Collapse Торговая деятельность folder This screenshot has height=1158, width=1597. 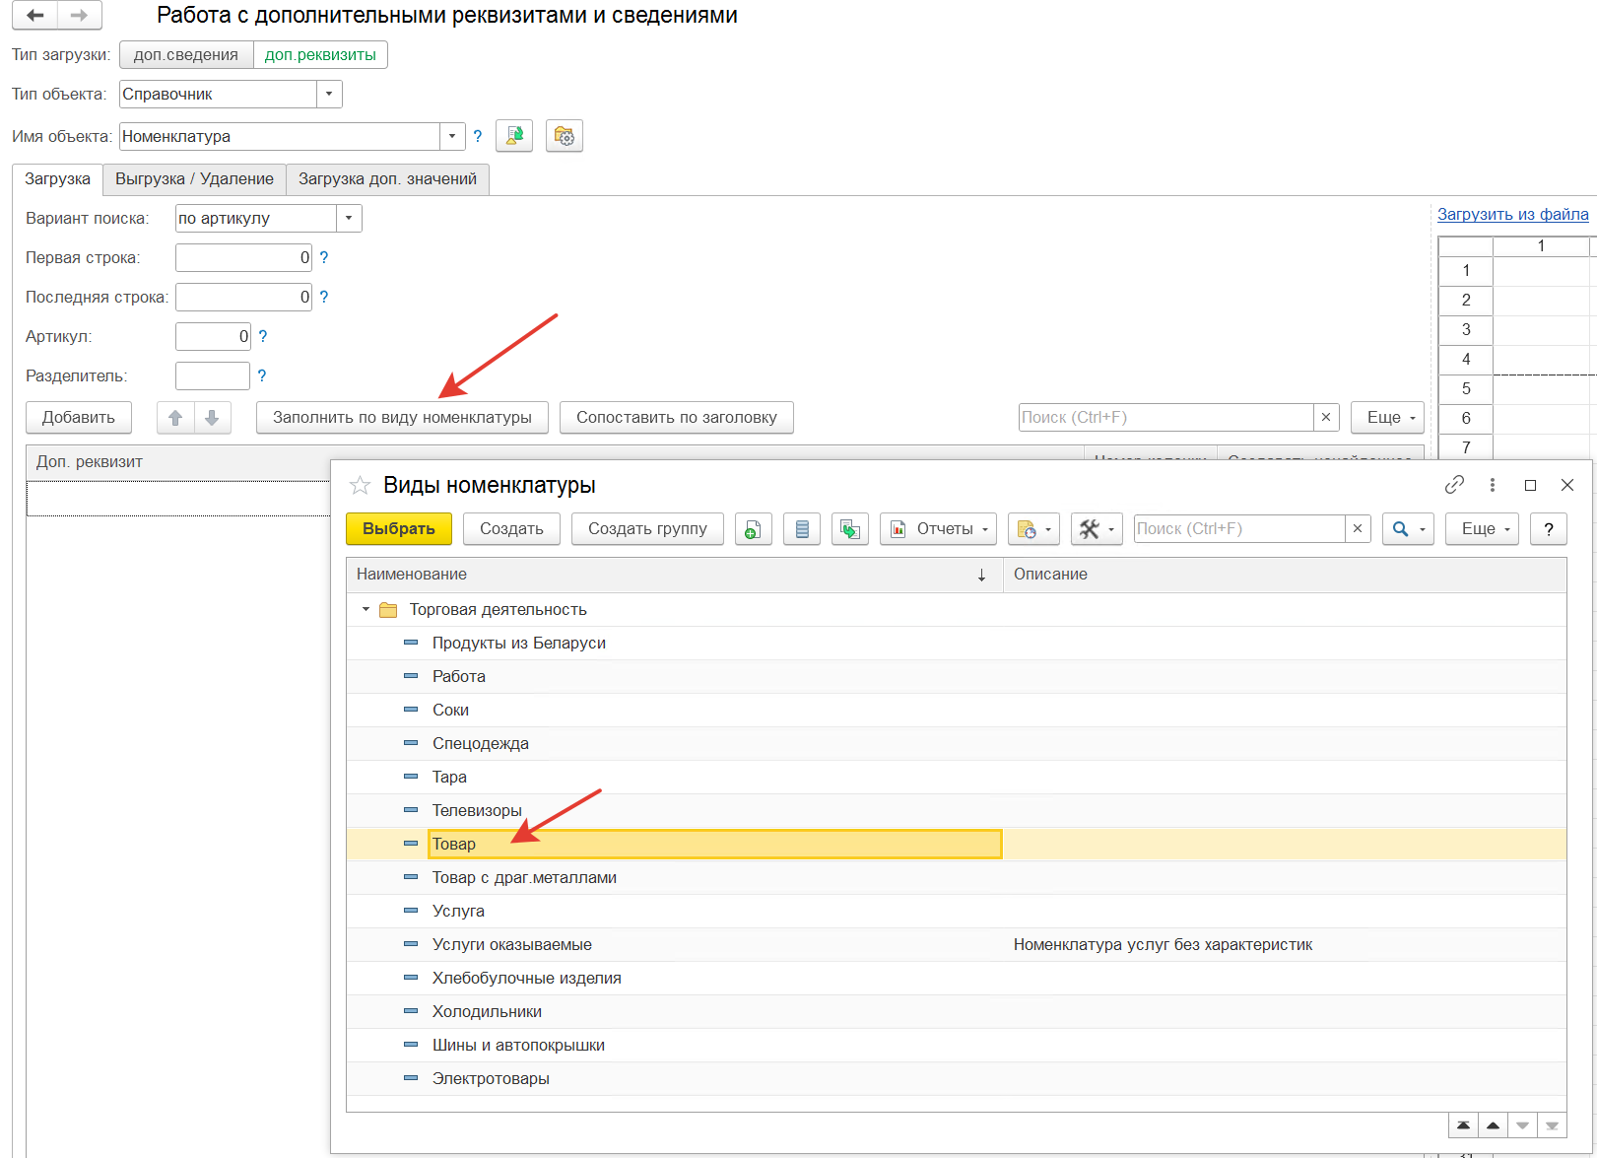(366, 610)
